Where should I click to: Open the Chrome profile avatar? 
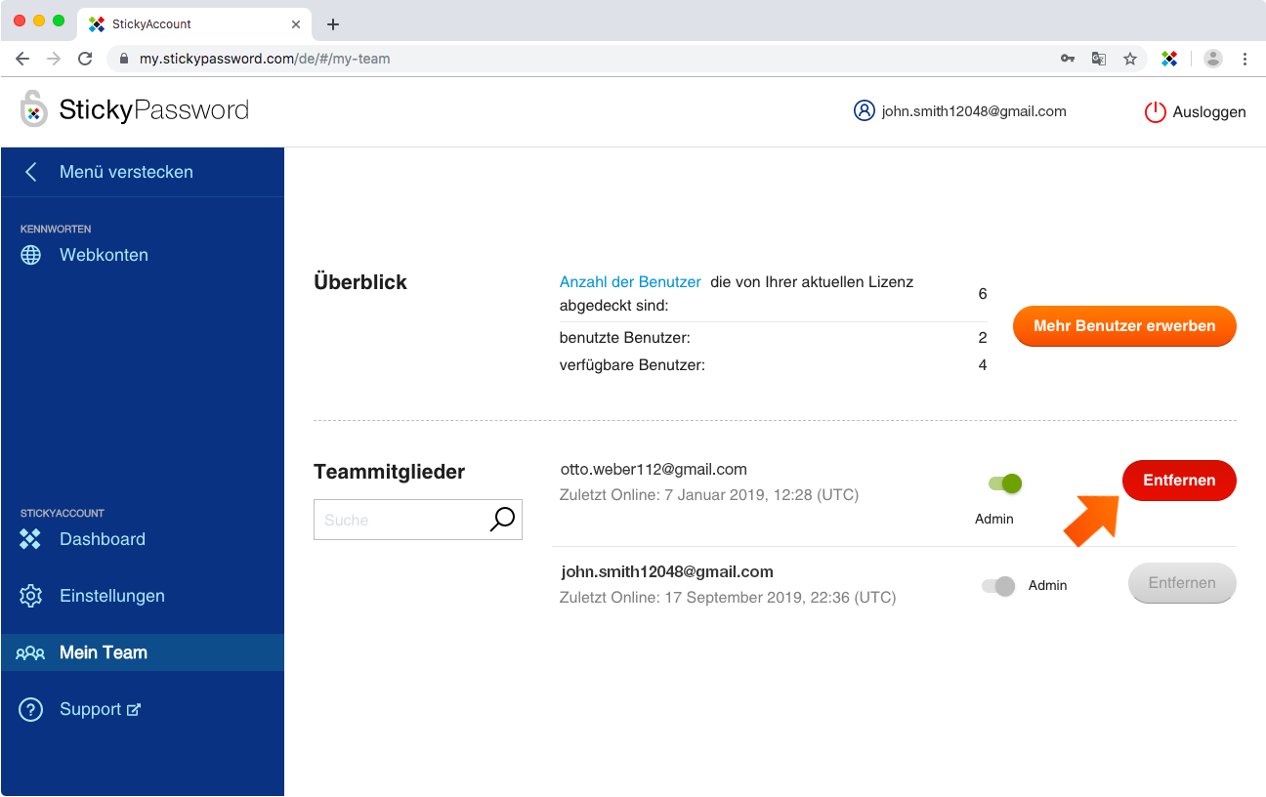(x=1213, y=59)
